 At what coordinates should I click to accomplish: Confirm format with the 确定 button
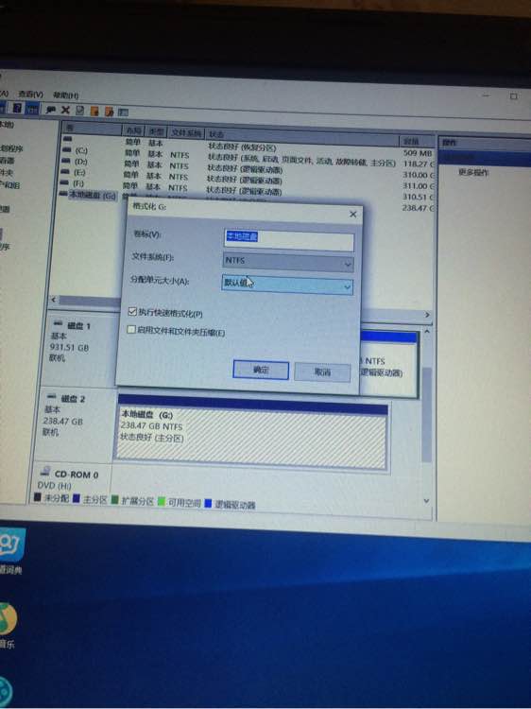coord(261,370)
